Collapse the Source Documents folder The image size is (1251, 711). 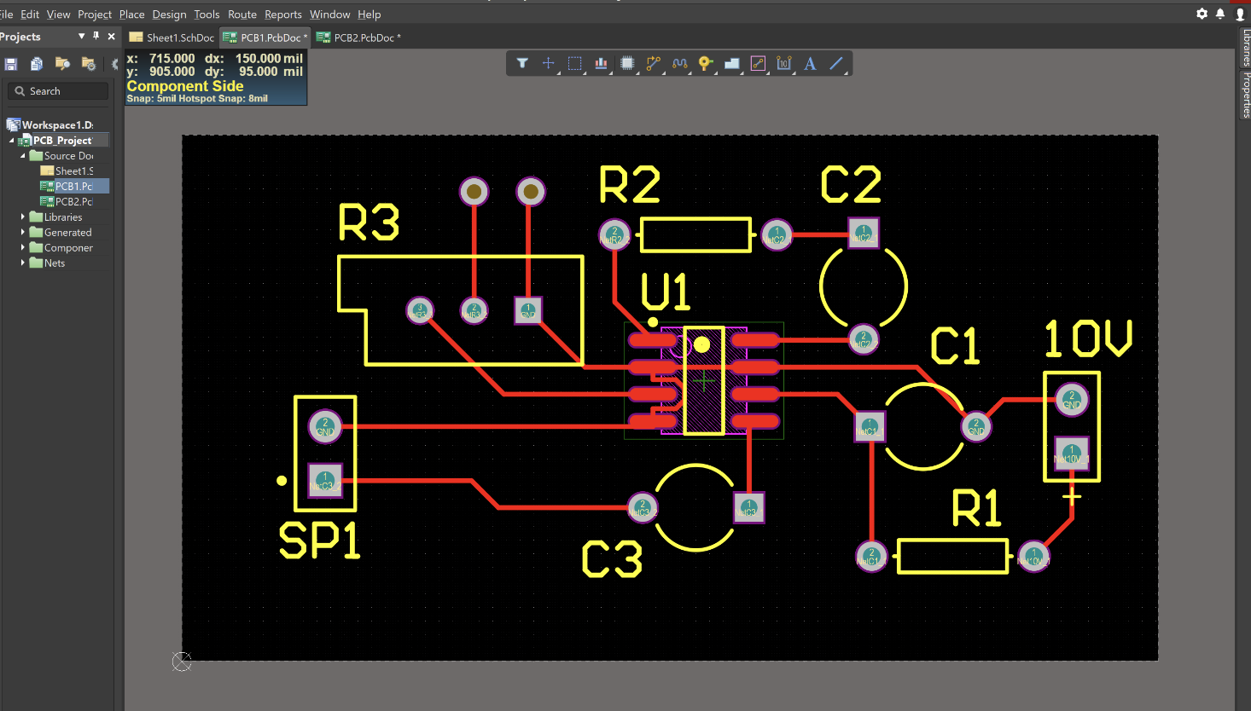(x=23, y=156)
